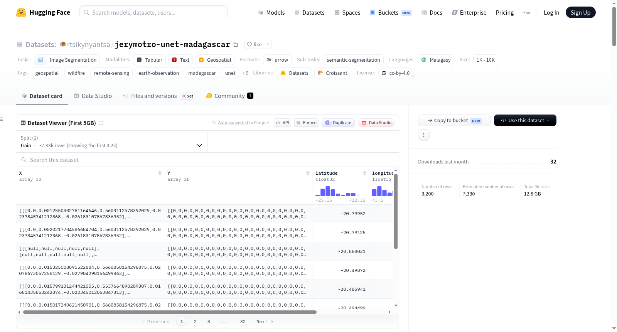Image resolution: width=617 pixels, height=332 pixels.
Task: Click the remote-sensing tag
Action: pyautogui.click(x=111, y=73)
